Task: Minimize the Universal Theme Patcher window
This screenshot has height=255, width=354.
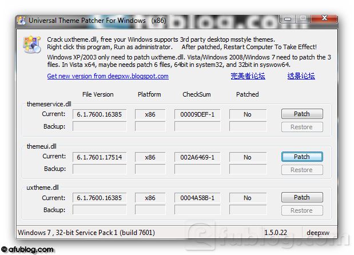Action: click(287, 19)
